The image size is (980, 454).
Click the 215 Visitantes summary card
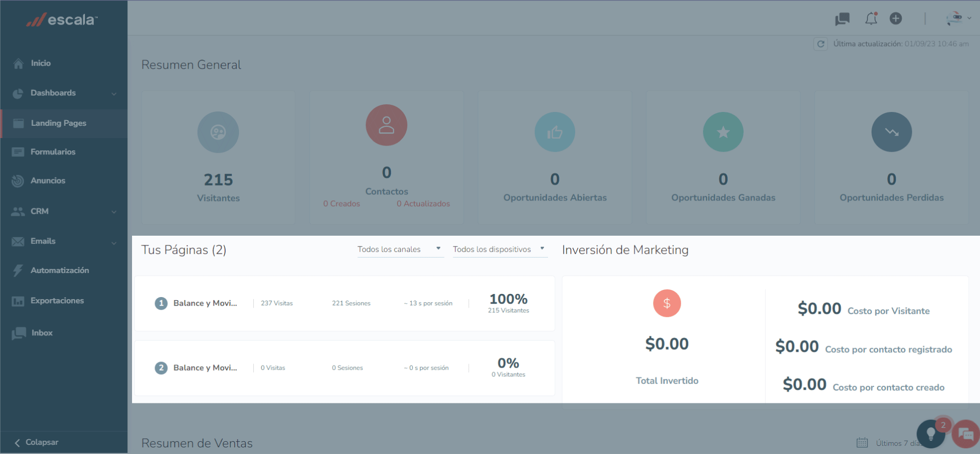click(219, 158)
